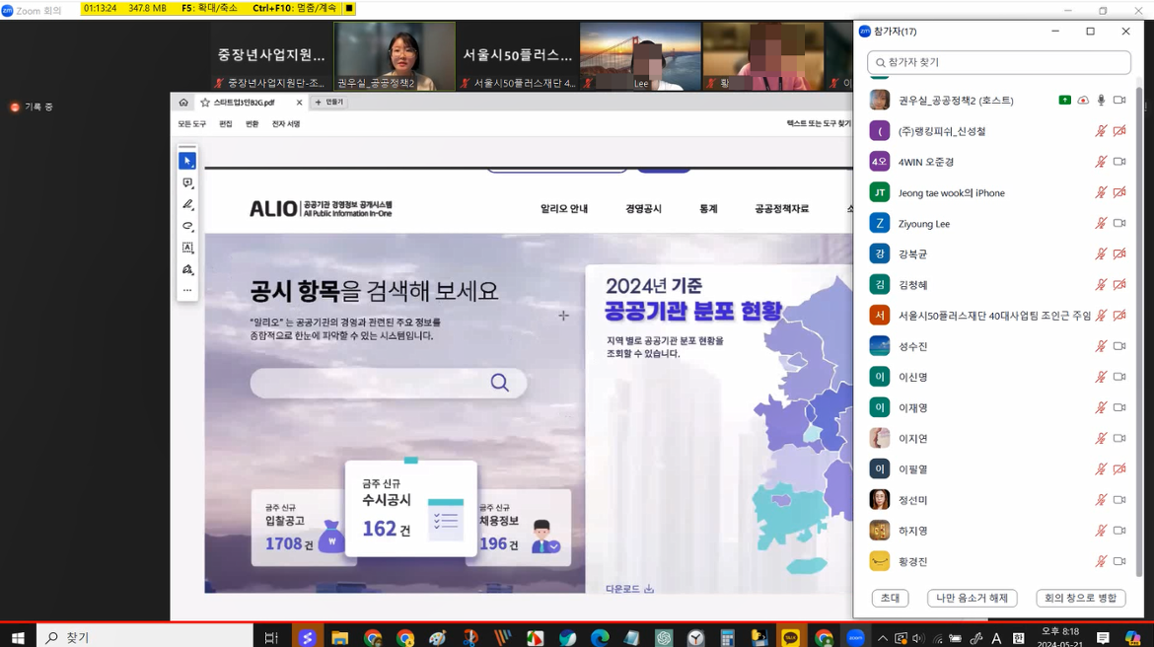Screen dimensions: 1154x647
Task: Open selection tool options via its corner arrow
Action: [194, 168]
